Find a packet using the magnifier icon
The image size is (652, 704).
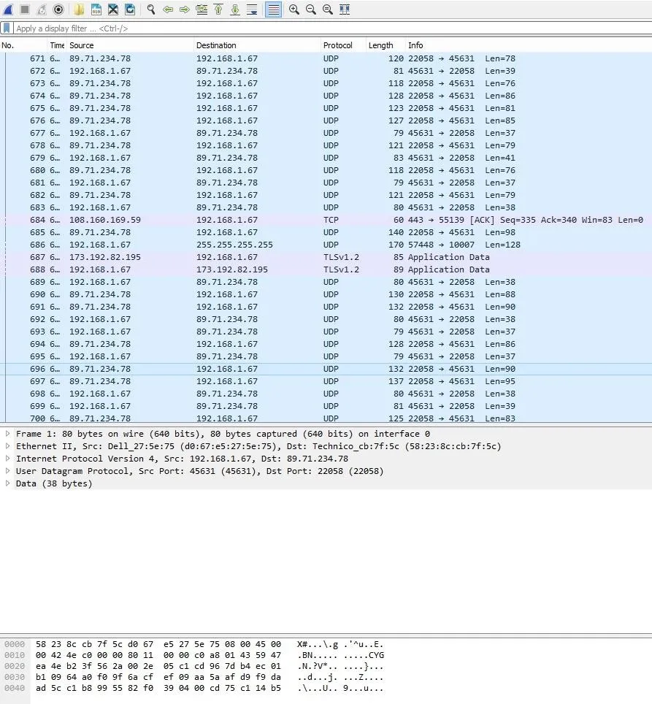point(151,9)
